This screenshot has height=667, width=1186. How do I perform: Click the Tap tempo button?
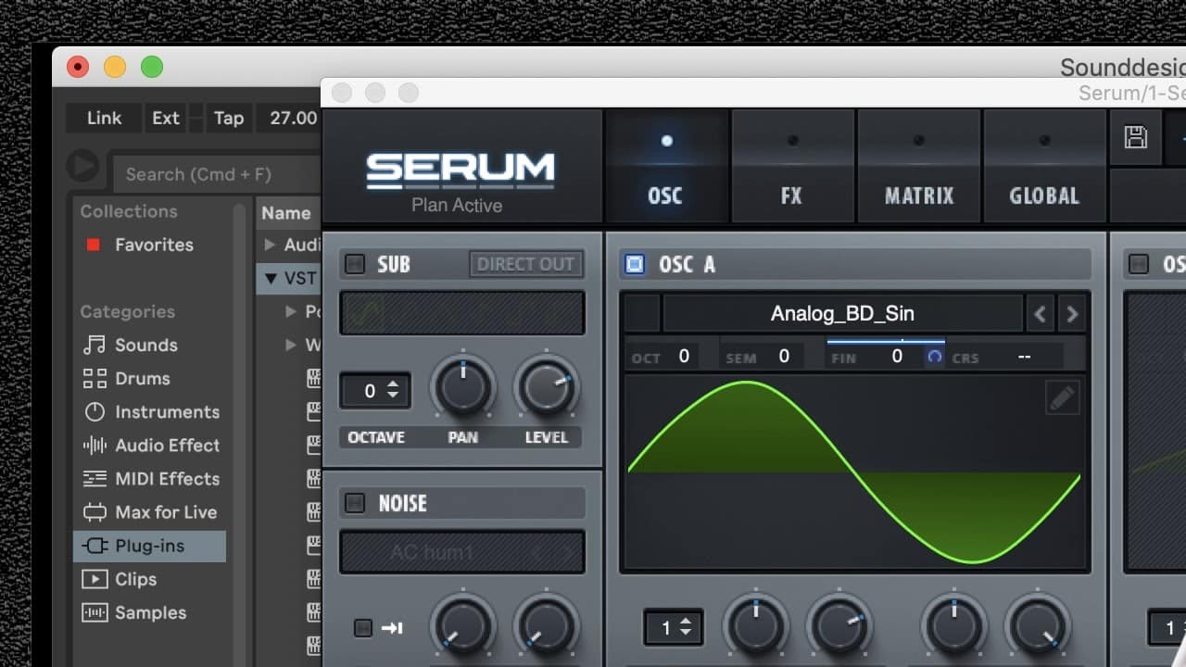pos(228,118)
